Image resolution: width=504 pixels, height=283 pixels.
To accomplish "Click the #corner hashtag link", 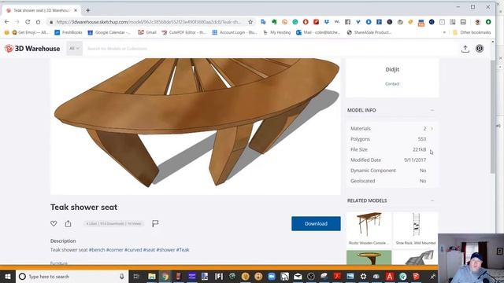I will [115, 250].
